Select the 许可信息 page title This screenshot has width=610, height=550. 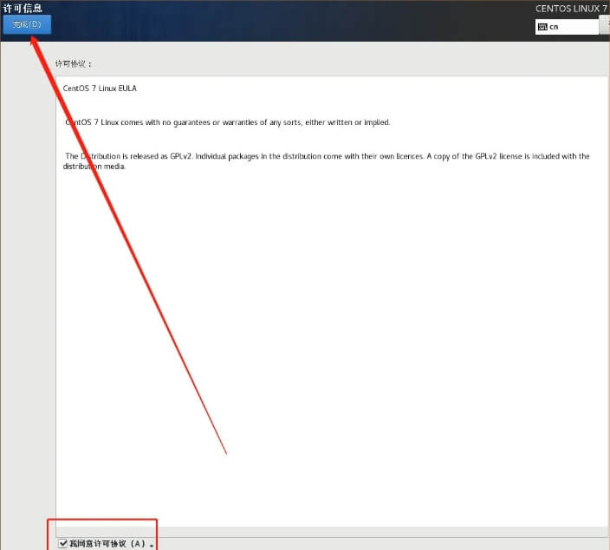[23, 8]
